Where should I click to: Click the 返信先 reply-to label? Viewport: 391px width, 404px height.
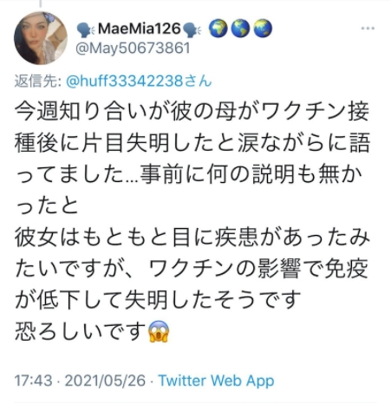click(x=37, y=81)
